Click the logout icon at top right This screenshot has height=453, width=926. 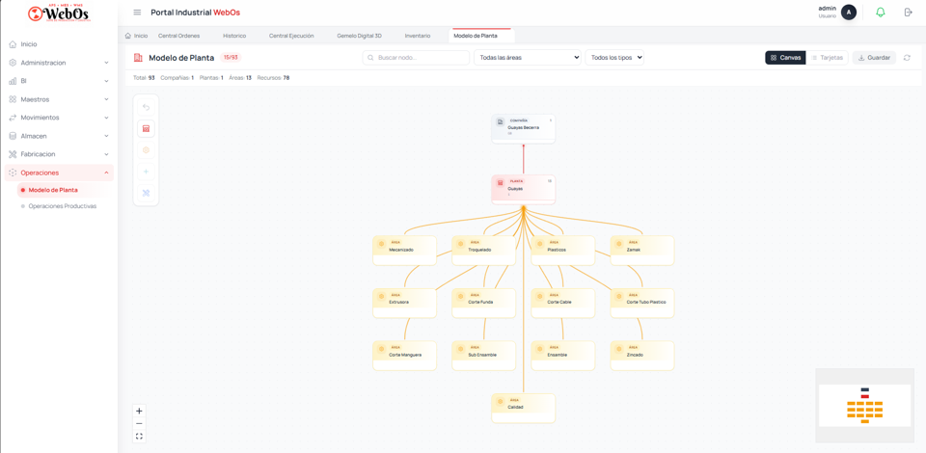908,13
